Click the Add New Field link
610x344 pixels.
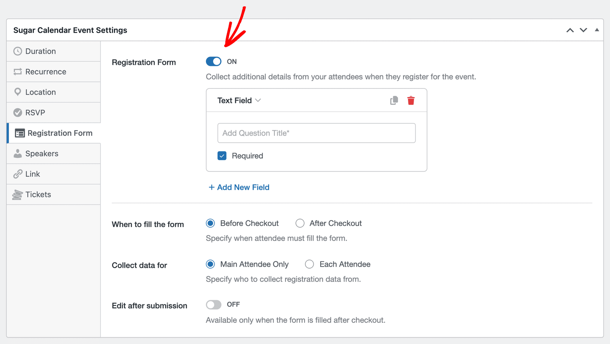239,187
